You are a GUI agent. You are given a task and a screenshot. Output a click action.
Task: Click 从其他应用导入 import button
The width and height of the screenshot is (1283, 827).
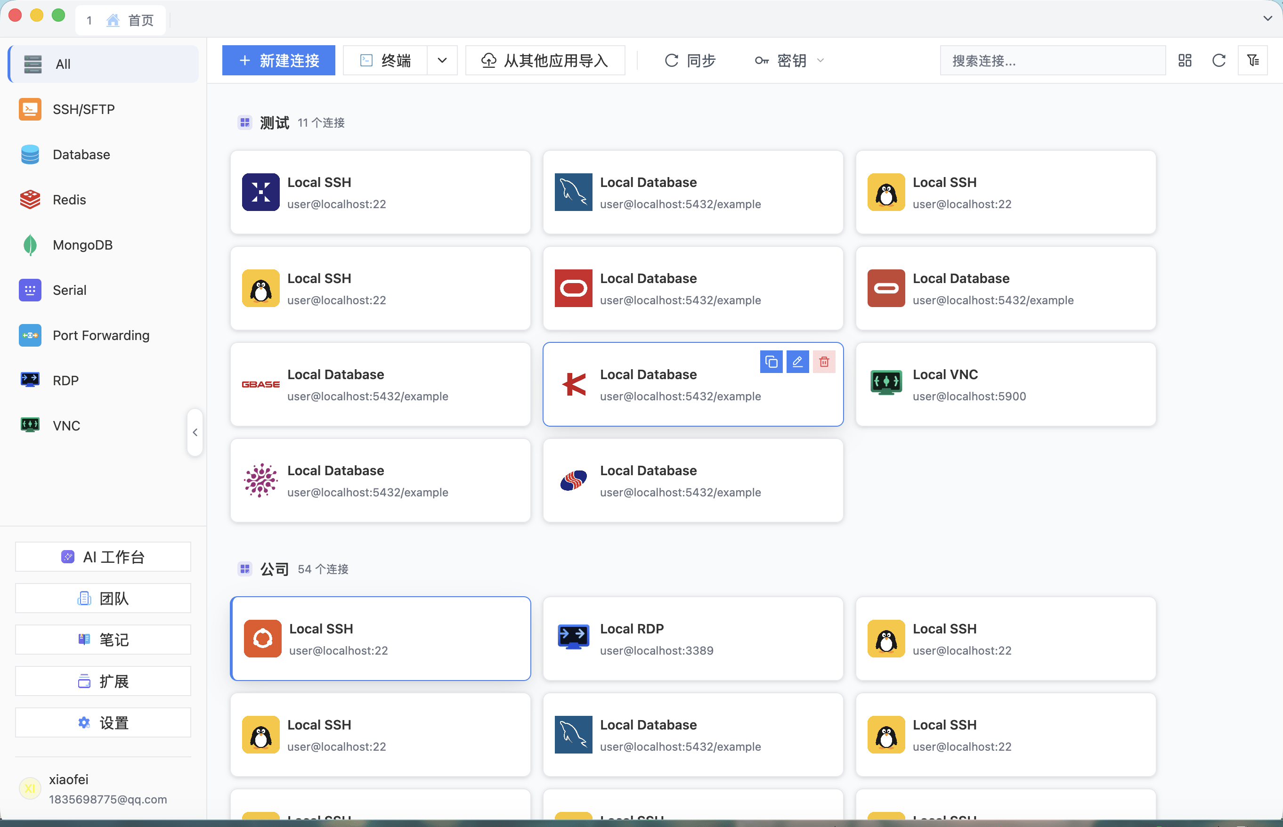coord(545,60)
